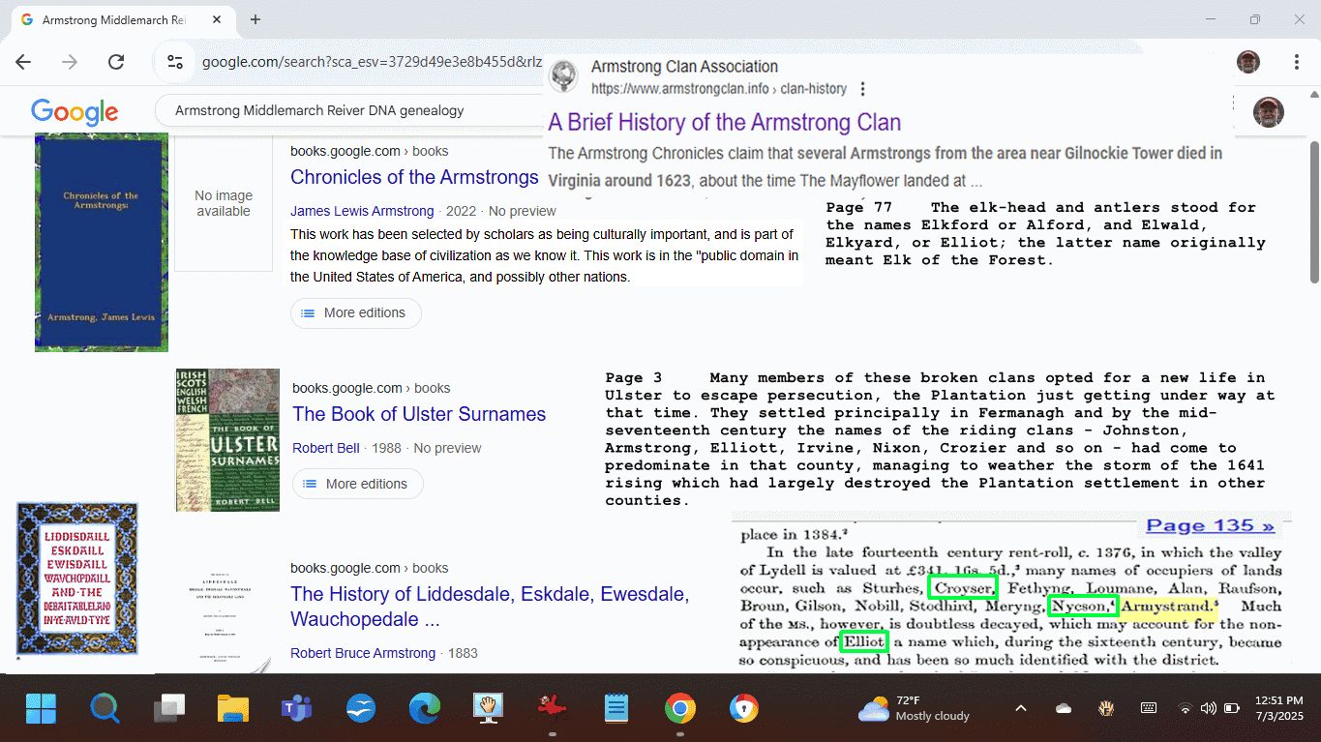
Task: Open the weather widget showing 72°F
Action: coord(914,708)
